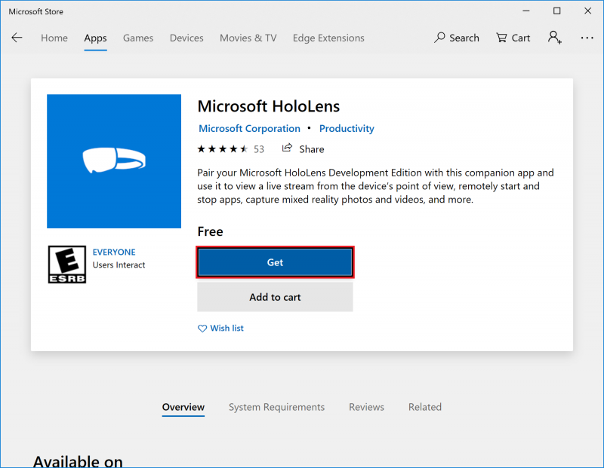Viewport: 604px width, 468px height.
Task: Maximize the Microsoft Store window
Action: point(557,11)
